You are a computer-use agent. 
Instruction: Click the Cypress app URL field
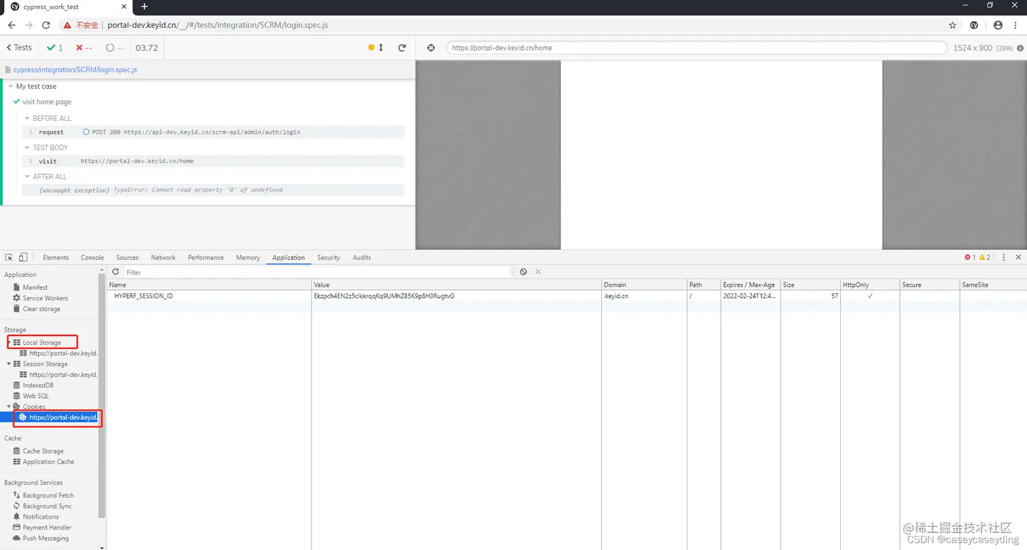[x=696, y=48]
